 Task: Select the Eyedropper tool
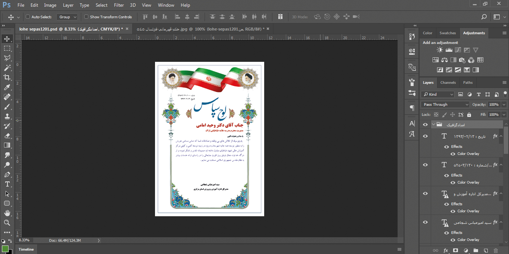pos(7,87)
